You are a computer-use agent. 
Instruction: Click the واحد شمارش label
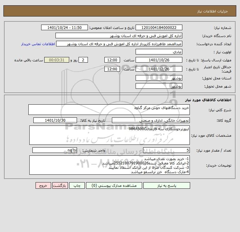(94, 151)
